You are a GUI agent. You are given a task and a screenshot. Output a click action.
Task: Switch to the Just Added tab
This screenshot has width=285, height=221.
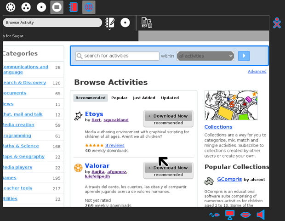[144, 98]
